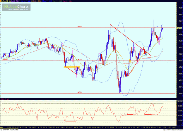
Task: Select the 02:00 time label
Action: (x=50, y=127)
